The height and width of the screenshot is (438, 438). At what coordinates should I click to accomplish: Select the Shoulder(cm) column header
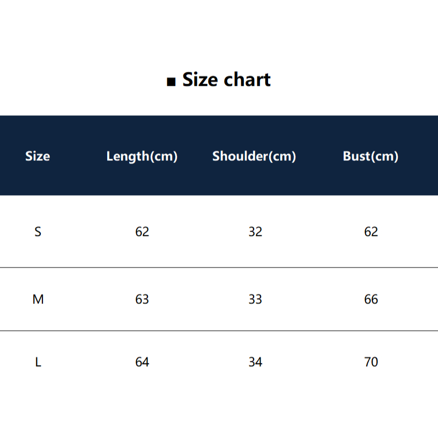point(254,156)
